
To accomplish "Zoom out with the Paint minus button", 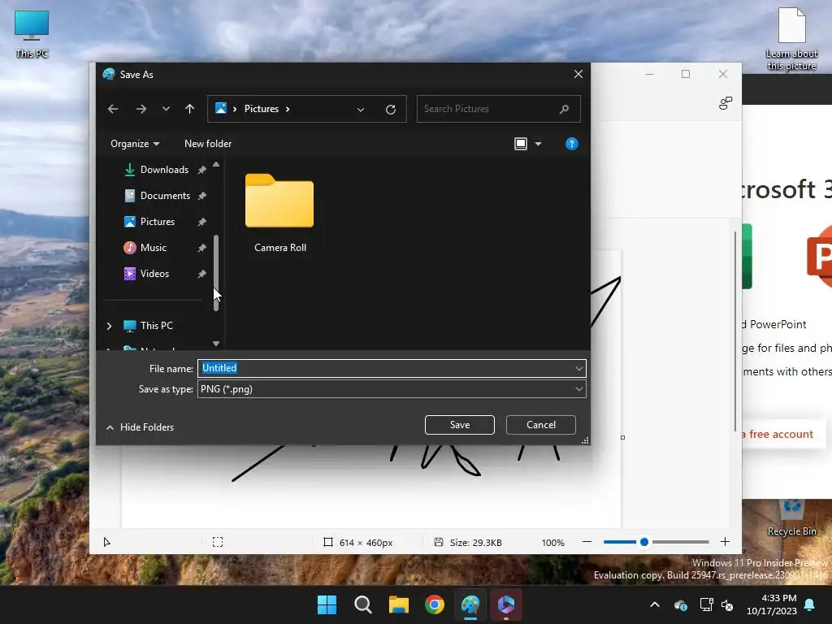I will (587, 542).
